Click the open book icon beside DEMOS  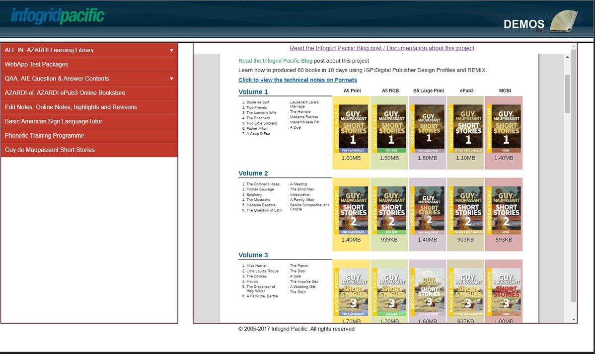point(564,22)
